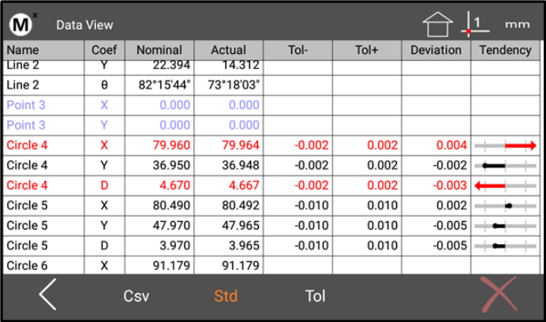
Task: Select the Circle 5 X row name
Action: (x=27, y=205)
